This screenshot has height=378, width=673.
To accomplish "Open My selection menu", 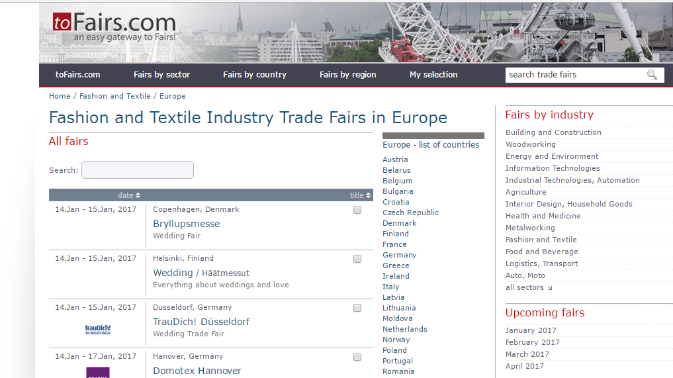I will tap(433, 75).
